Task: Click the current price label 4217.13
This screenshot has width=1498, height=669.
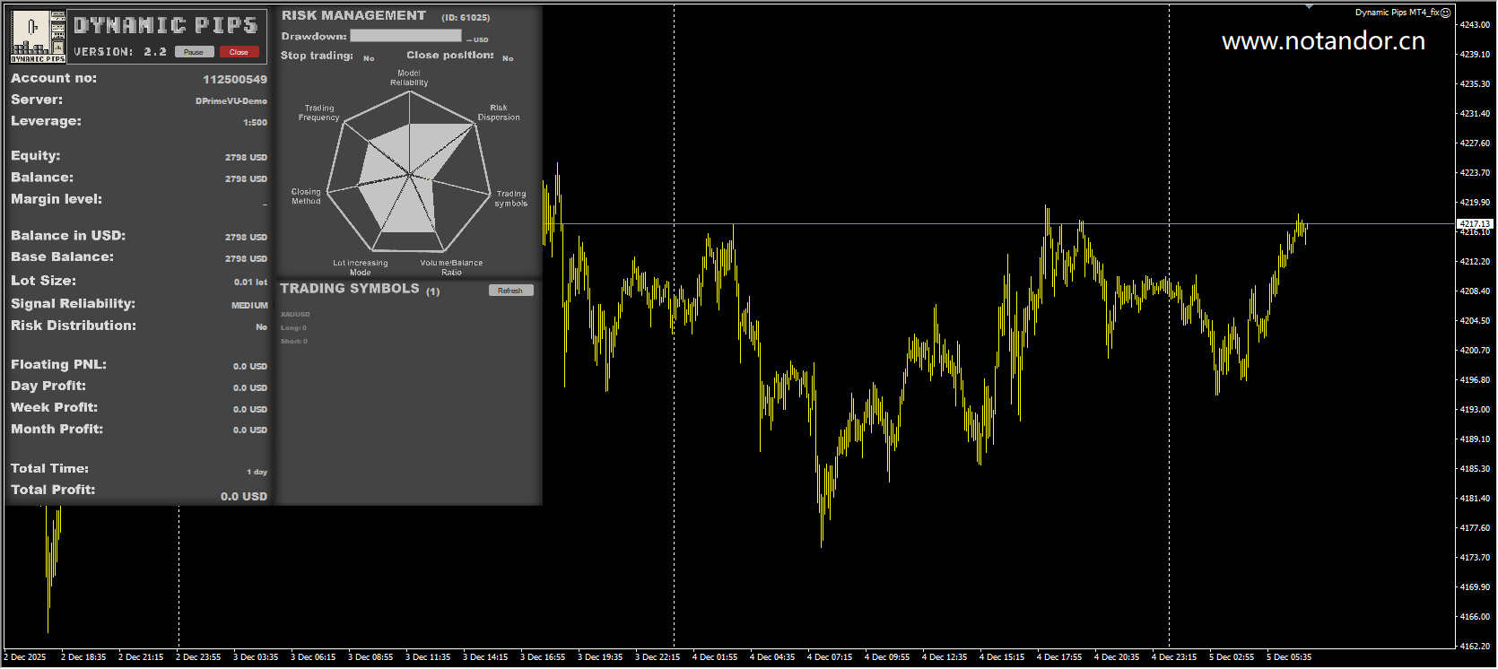Action: point(1475,223)
